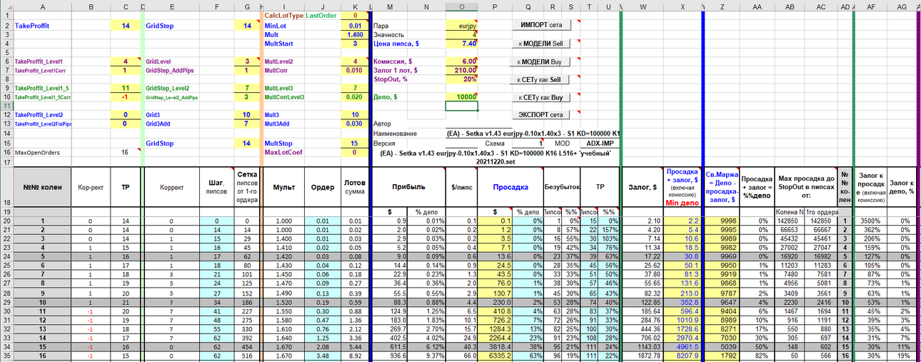
Task: Select column A header
Action: pos(42,6)
